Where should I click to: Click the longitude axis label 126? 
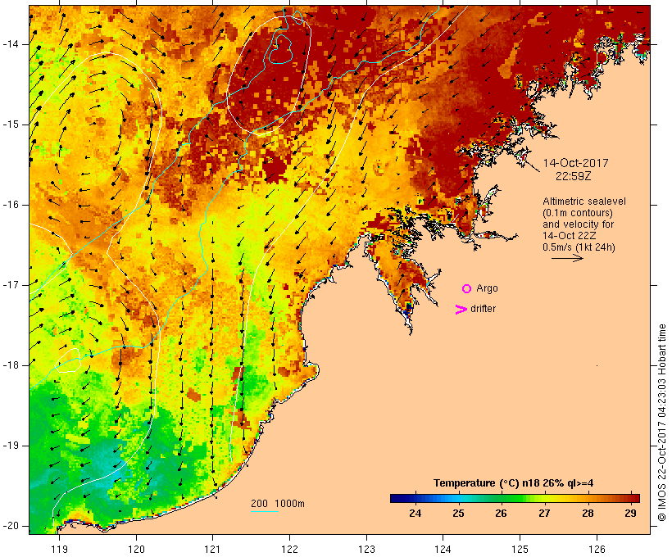pos(597,550)
